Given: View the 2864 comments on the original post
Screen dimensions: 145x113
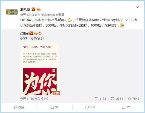Looking at the screenshot, I should pos(117,99).
